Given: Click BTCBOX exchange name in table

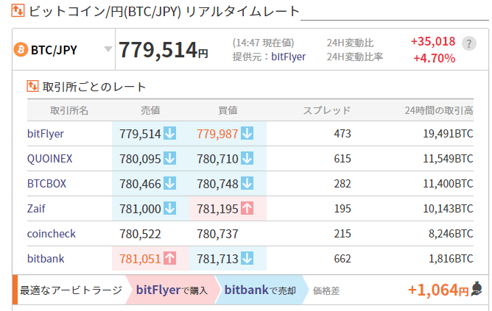Looking at the screenshot, I should (46, 184).
